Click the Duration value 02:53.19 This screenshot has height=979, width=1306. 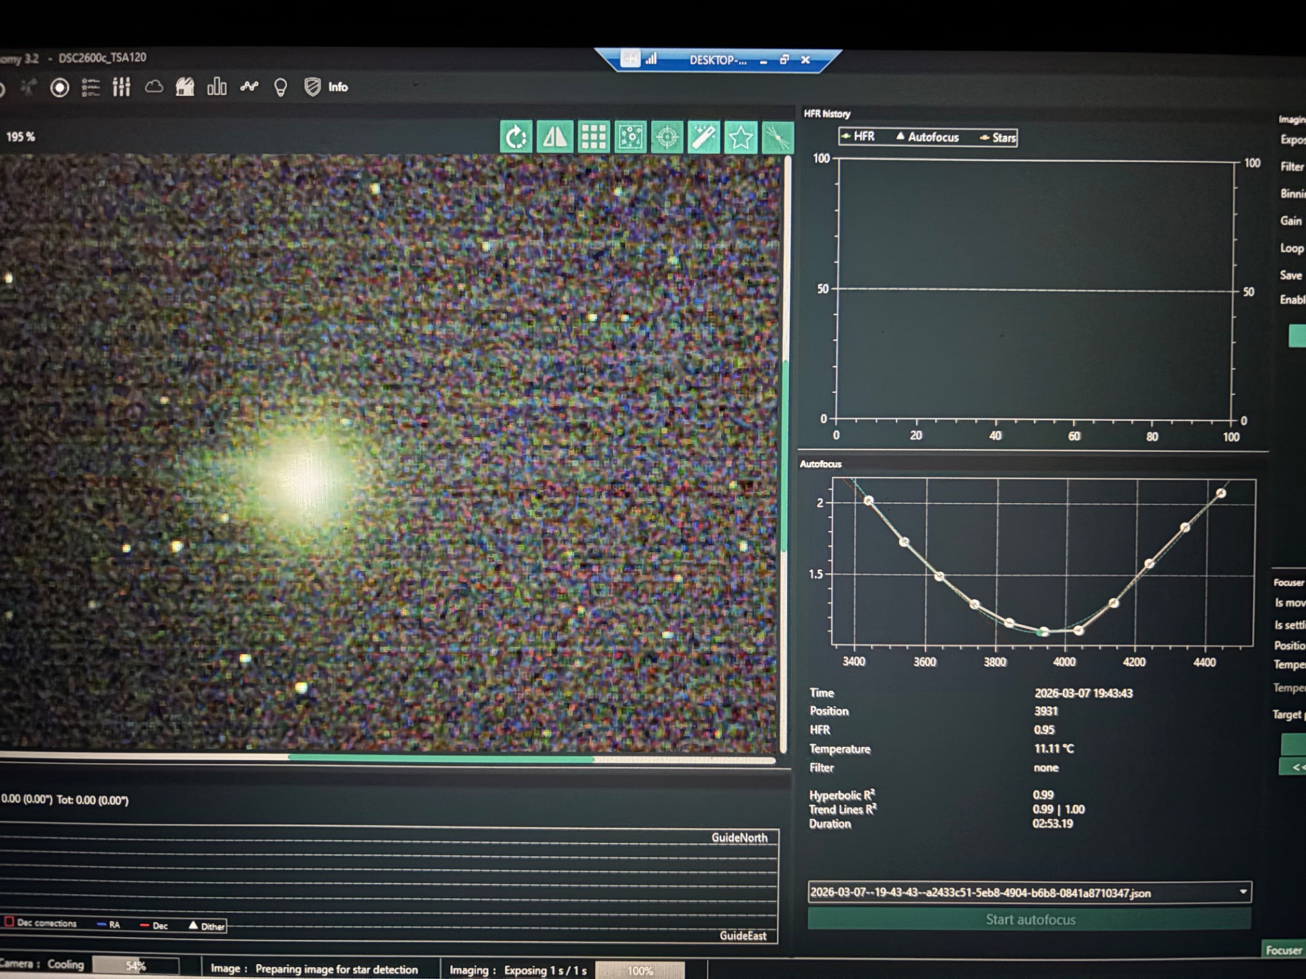[x=1052, y=823]
